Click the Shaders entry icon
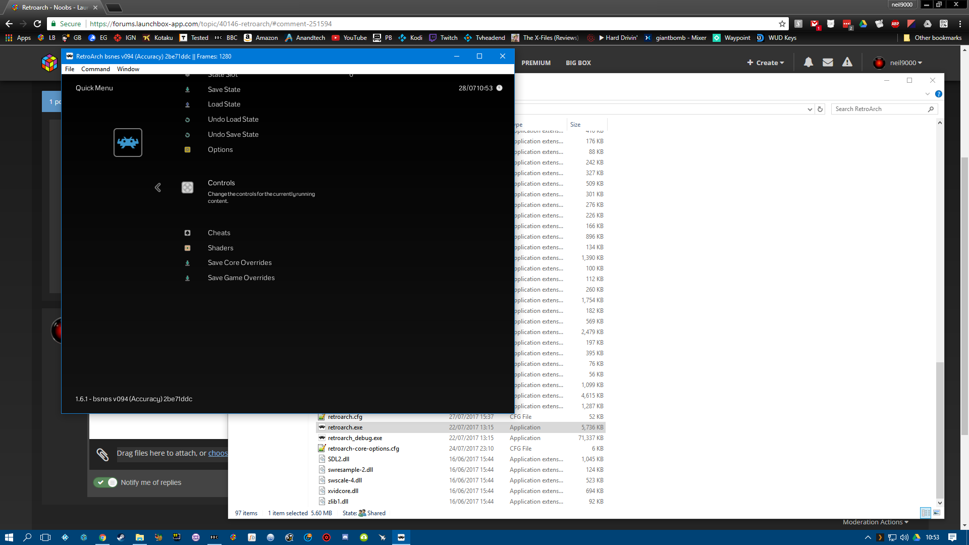 point(187,248)
